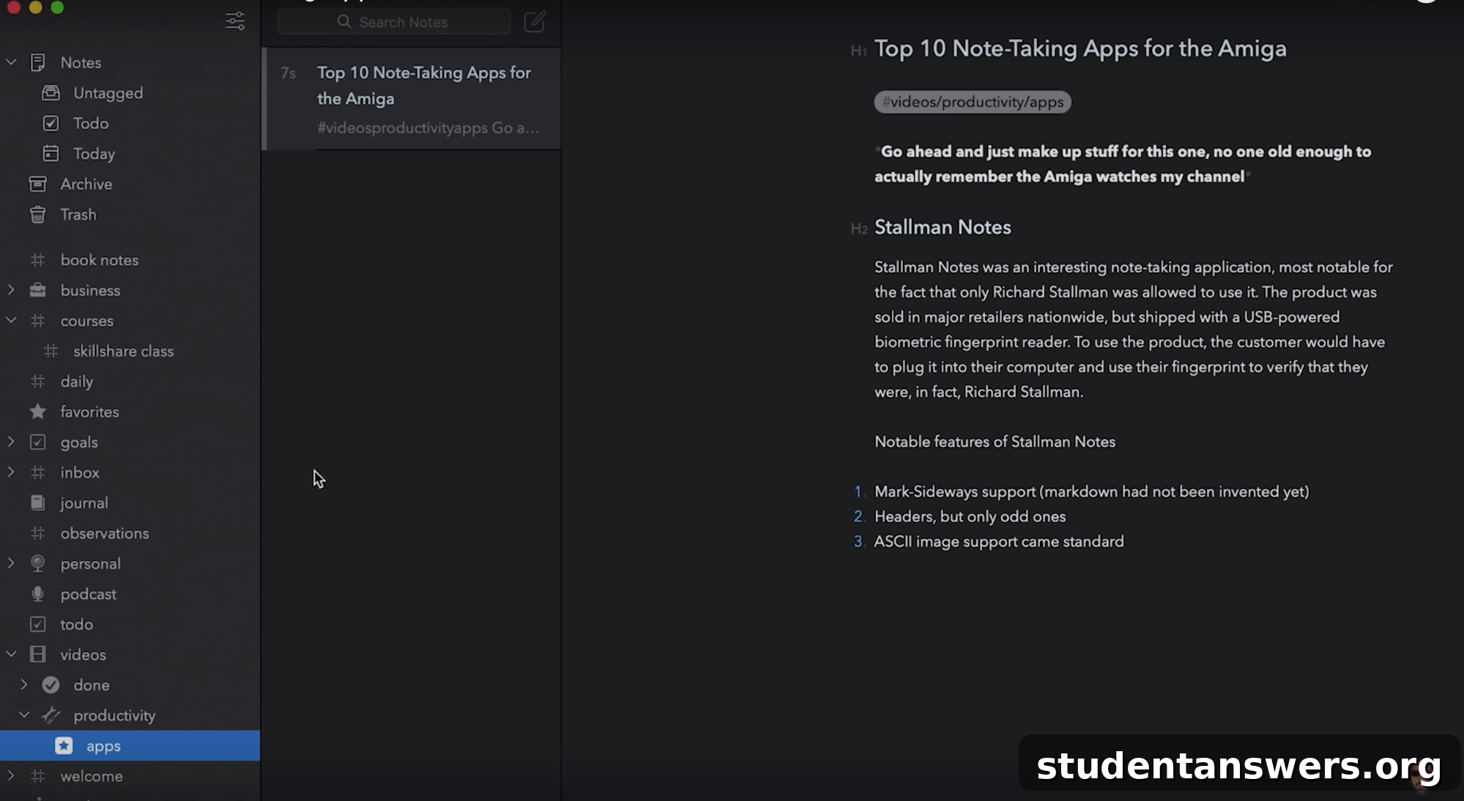Screen dimensions: 1464x801
Task: Expand the personal tag chevron
Action: tap(11, 563)
